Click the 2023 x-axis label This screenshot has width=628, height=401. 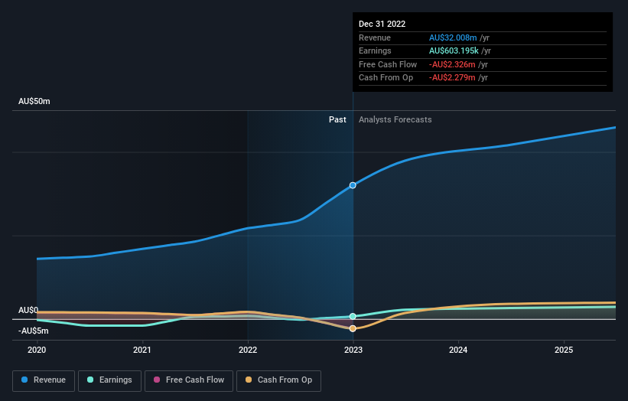point(353,350)
